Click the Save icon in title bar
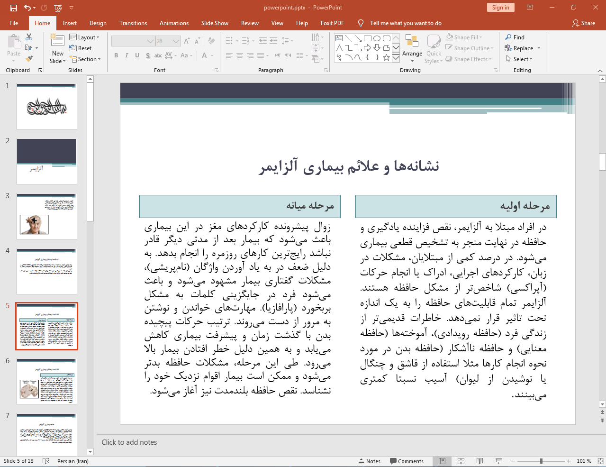This screenshot has width=606, height=467. coord(14,8)
